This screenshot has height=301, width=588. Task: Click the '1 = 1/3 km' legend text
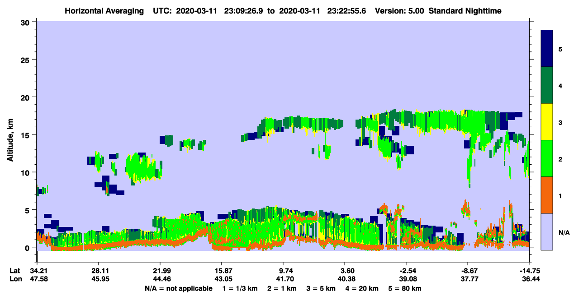[241, 288]
